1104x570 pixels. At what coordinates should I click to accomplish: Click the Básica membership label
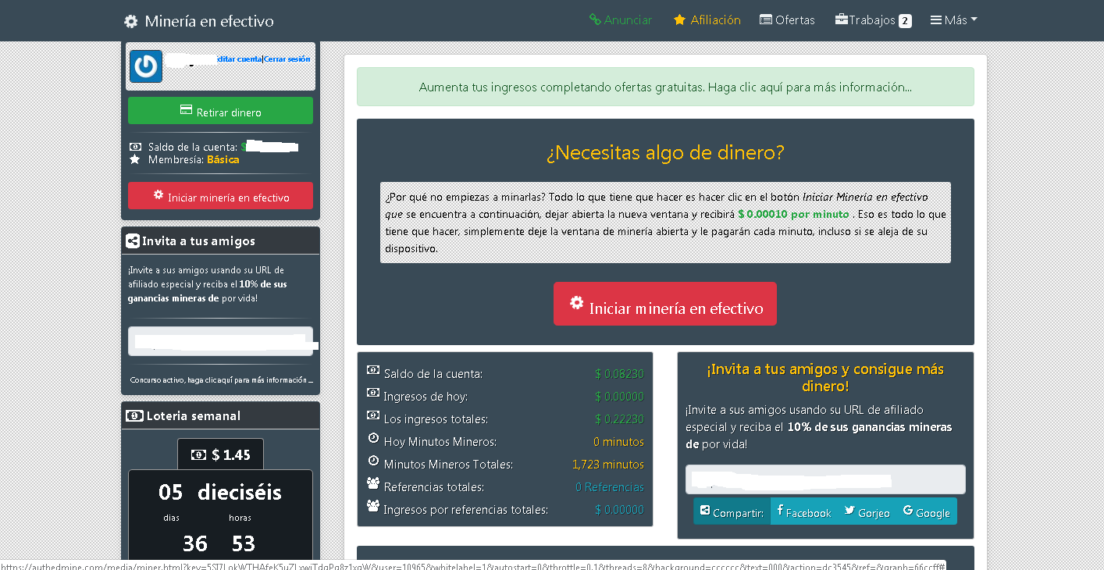(223, 159)
